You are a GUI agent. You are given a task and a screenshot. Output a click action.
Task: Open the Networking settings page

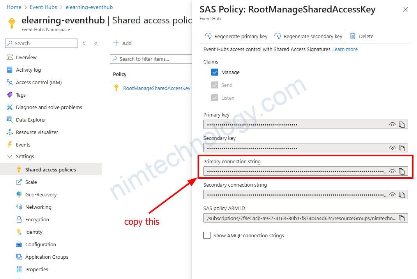(x=38, y=207)
